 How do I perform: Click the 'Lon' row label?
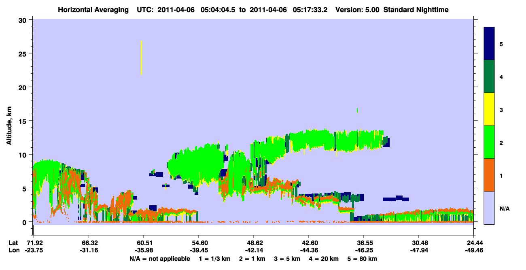13,251
